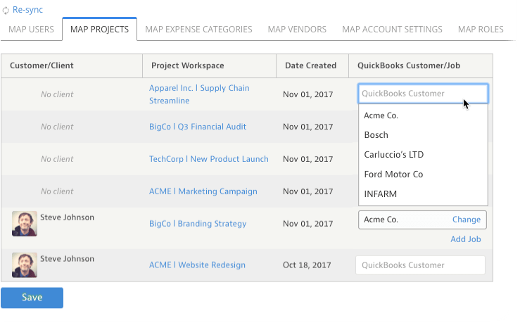The image size is (520, 323).
Task: Click the Re-sync refresh icon
Action: tap(6, 11)
